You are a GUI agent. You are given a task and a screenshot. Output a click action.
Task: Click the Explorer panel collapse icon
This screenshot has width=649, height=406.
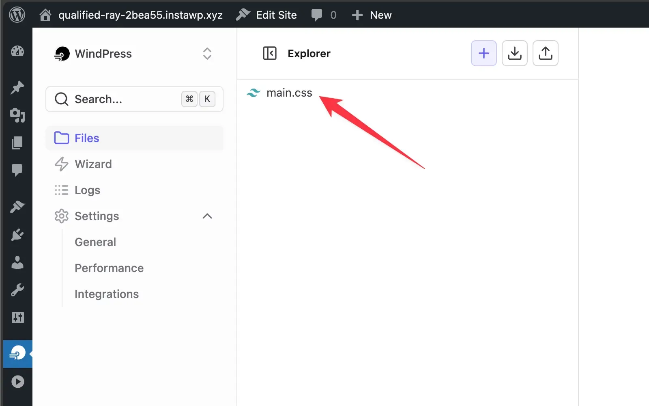pyautogui.click(x=270, y=53)
